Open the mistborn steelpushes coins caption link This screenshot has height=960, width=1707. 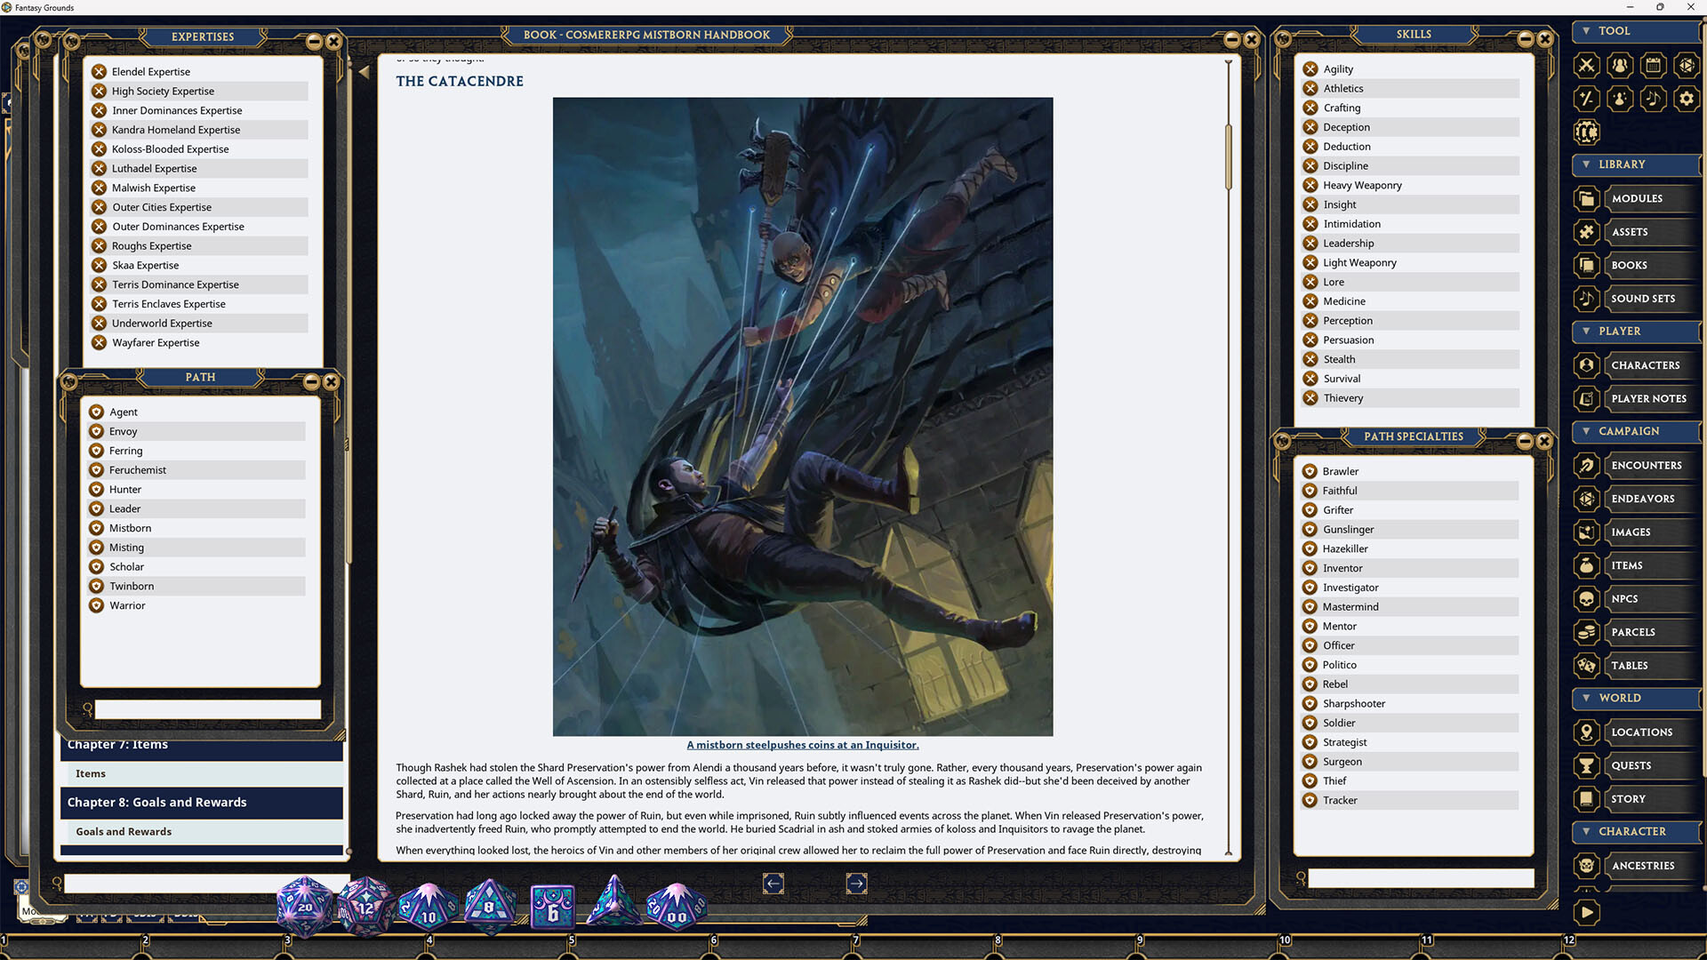pyautogui.click(x=802, y=745)
